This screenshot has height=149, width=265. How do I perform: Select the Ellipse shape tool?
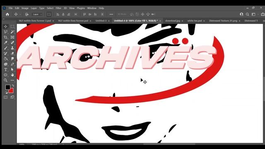point(5,75)
